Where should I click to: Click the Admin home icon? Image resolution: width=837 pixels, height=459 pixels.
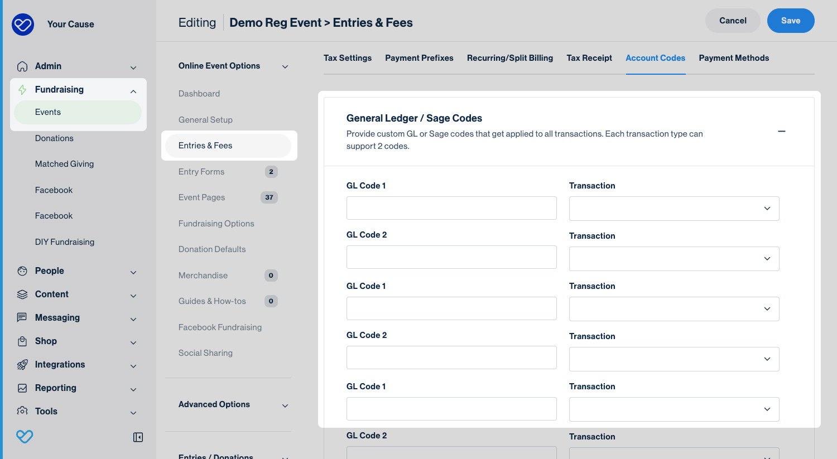(22, 66)
